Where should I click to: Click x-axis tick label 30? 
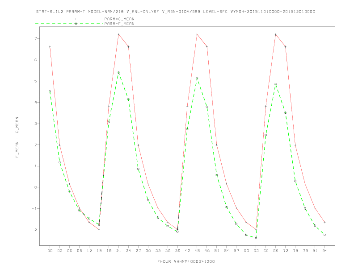(x=148, y=251)
